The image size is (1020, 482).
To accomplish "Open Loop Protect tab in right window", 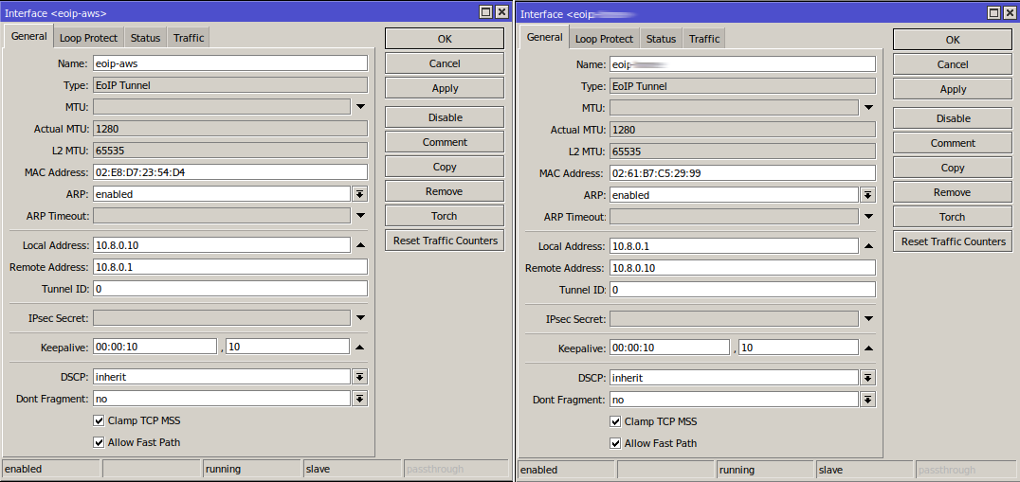I will point(605,39).
